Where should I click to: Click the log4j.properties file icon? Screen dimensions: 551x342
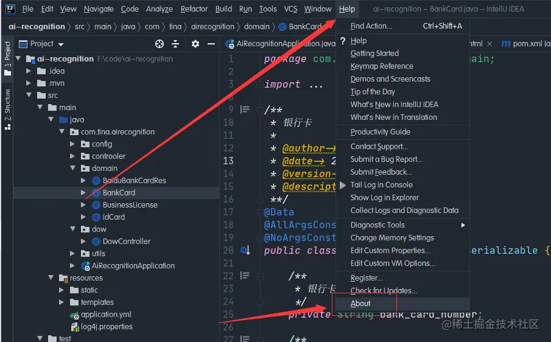click(74, 327)
